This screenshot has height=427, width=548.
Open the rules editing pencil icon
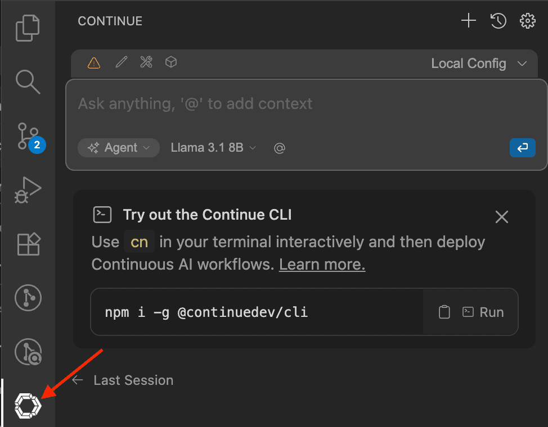click(121, 62)
